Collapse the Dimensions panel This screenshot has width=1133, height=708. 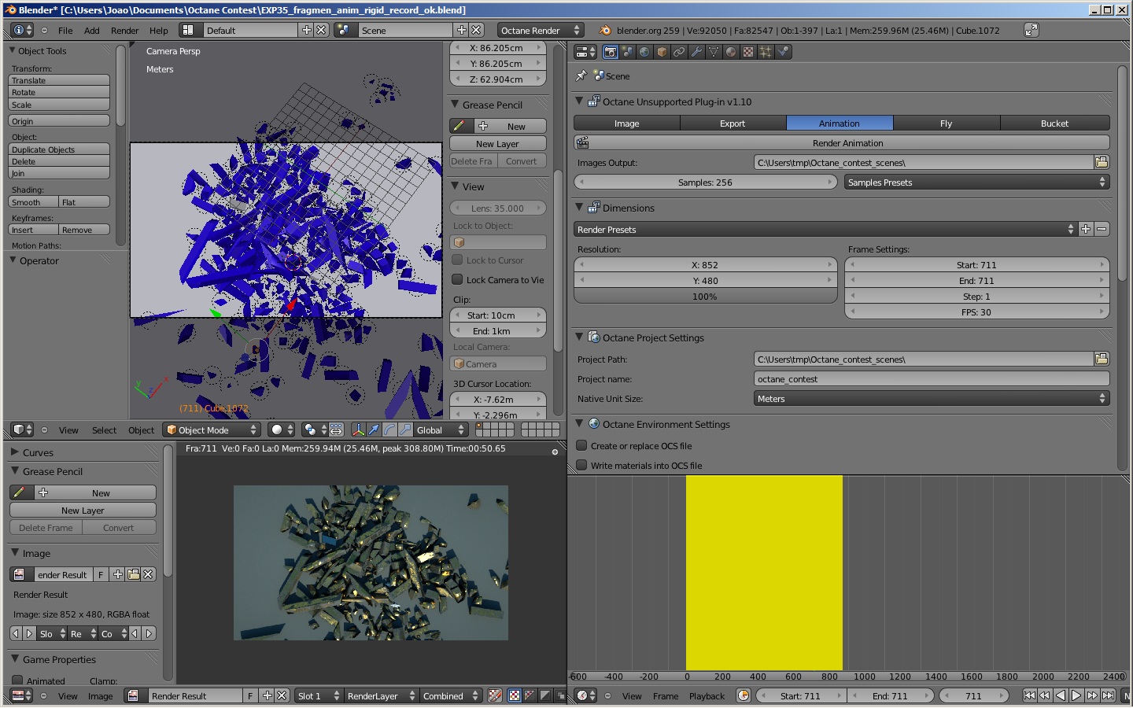point(580,208)
